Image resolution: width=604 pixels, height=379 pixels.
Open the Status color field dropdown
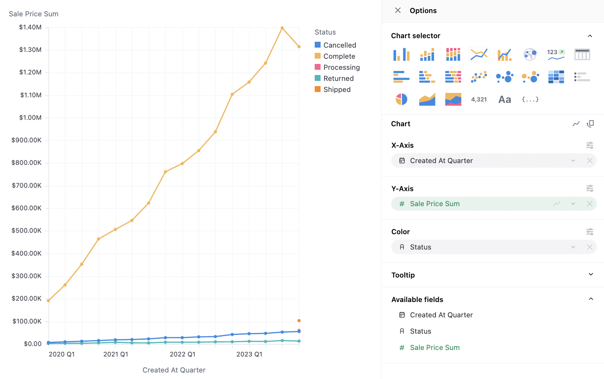tap(573, 247)
